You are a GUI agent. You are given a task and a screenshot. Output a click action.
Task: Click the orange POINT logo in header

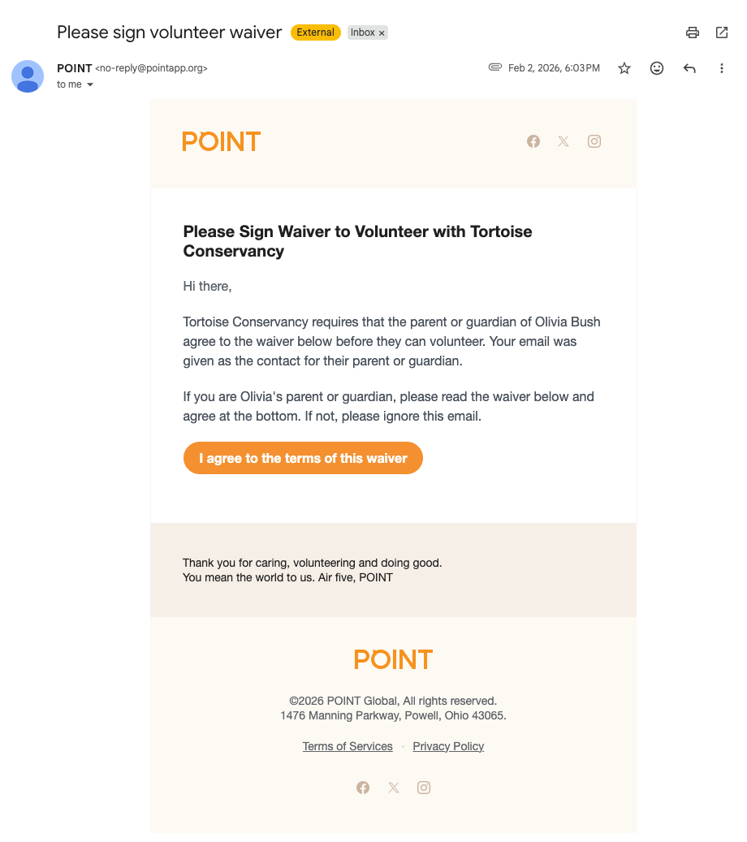pyautogui.click(x=222, y=141)
